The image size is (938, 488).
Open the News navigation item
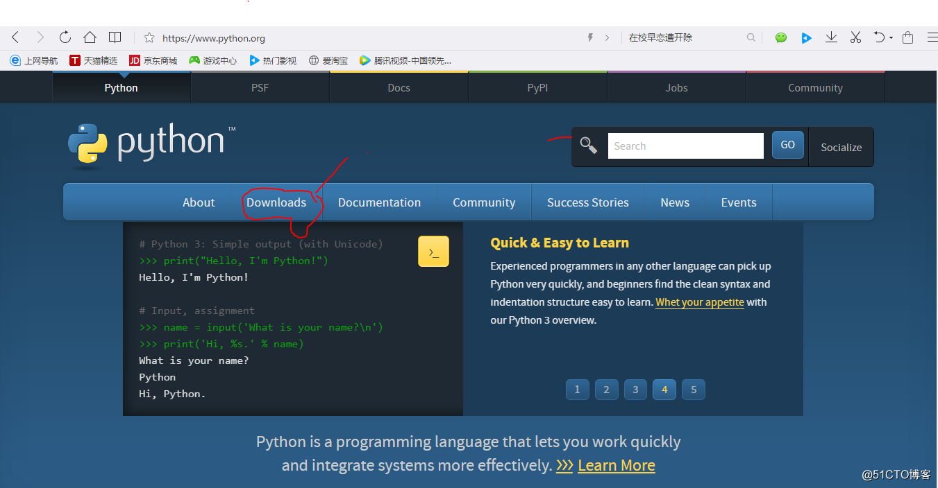[675, 202]
